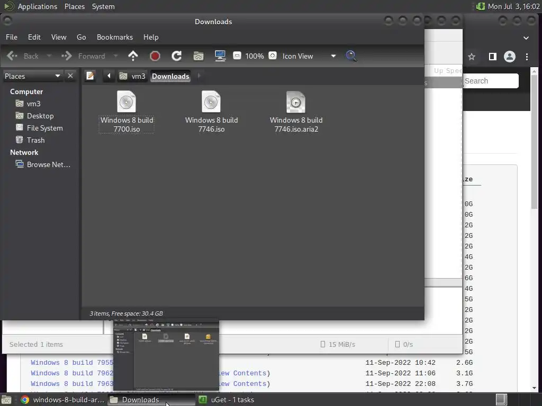The image size is (542, 406).
Task: Open the Places menu in the top panel
Action: point(74,6)
